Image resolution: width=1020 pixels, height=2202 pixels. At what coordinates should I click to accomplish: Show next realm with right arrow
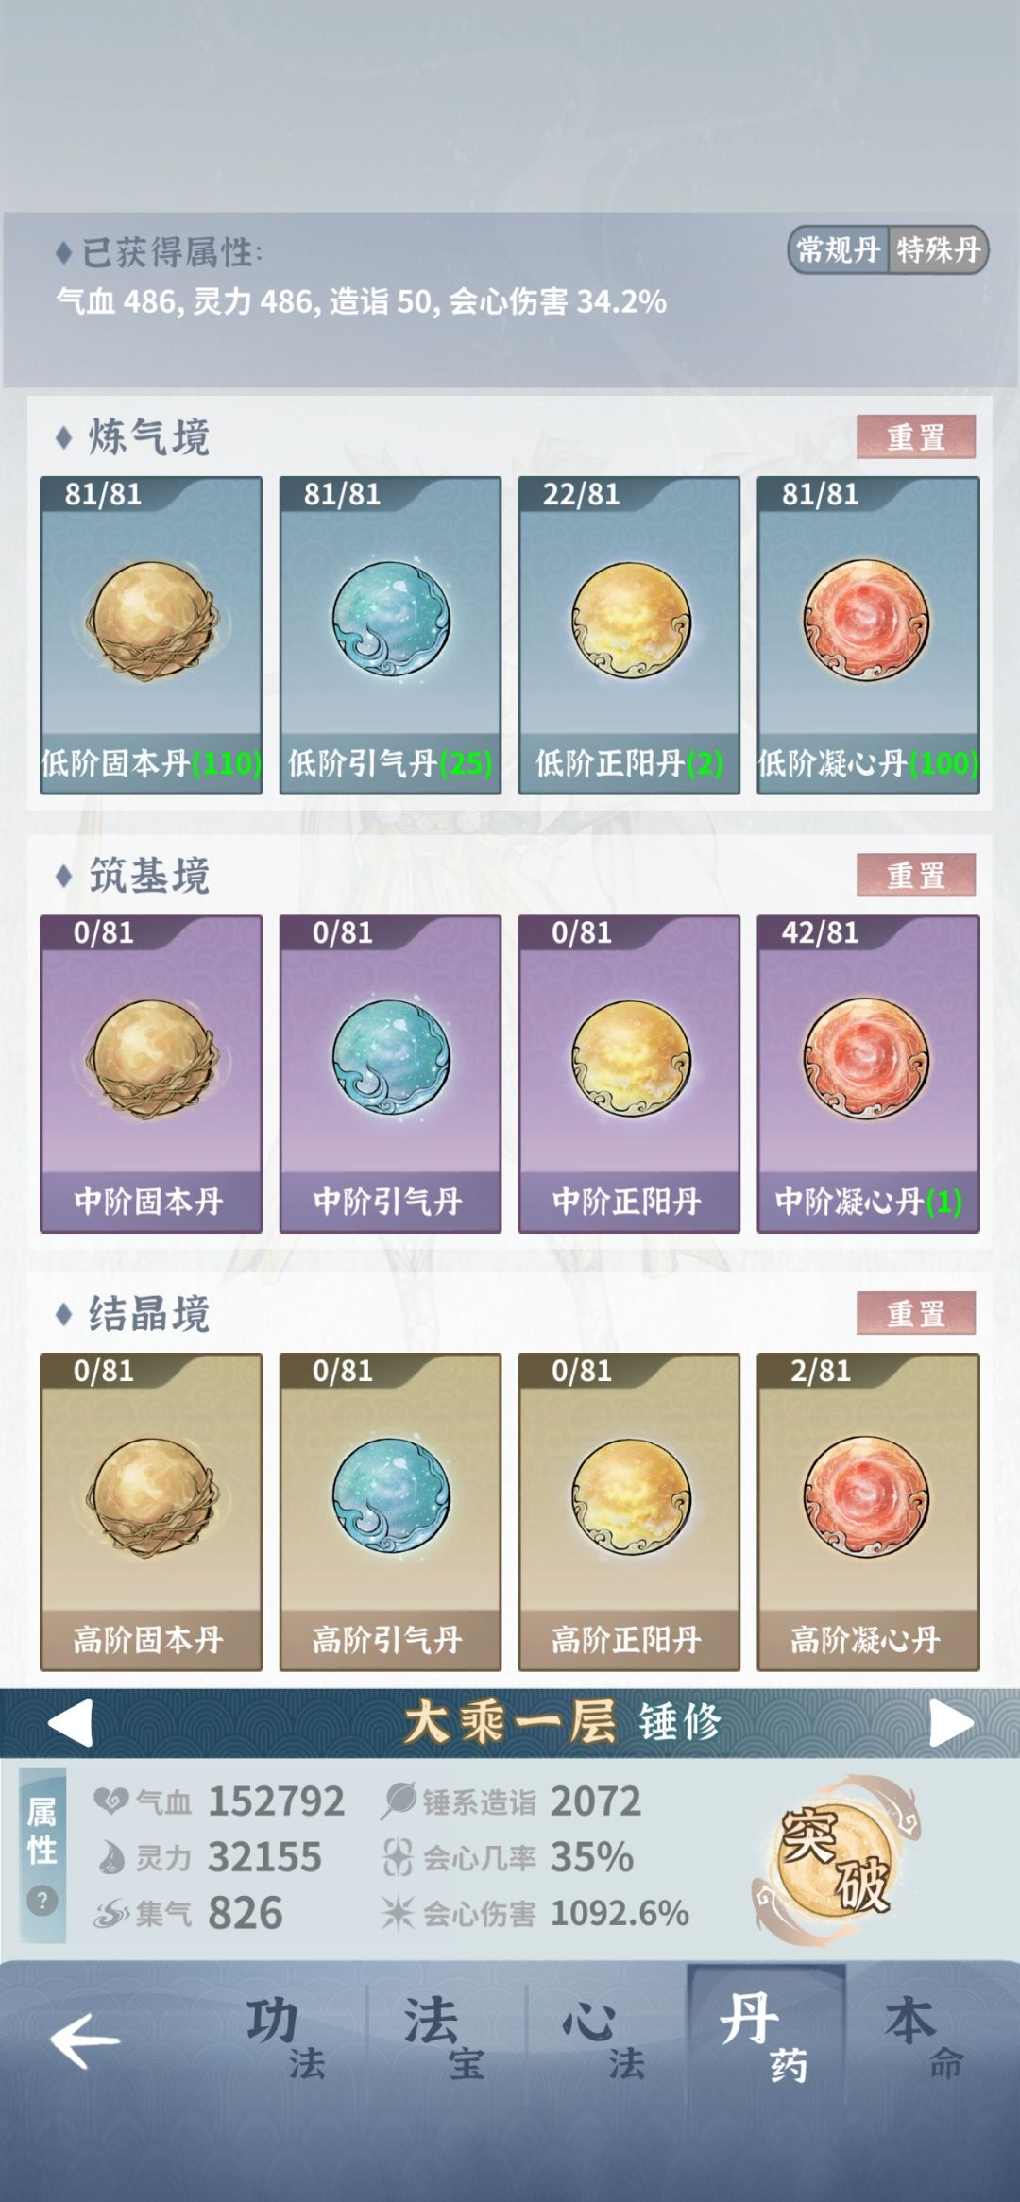(951, 1722)
